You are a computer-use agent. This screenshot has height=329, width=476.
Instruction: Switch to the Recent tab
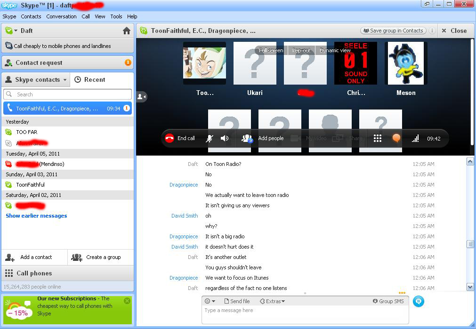tap(90, 79)
